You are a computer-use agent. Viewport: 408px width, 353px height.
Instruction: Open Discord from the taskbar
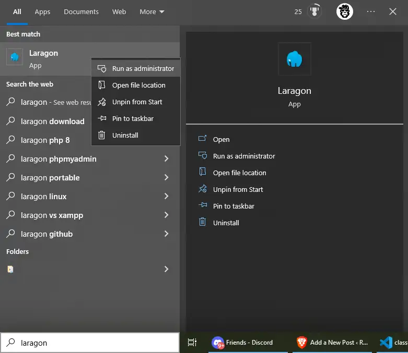click(x=243, y=343)
